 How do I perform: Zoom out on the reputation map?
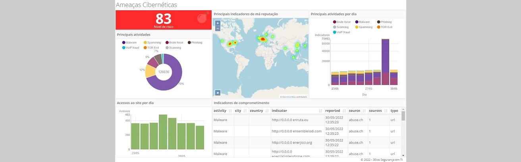pos(218,28)
